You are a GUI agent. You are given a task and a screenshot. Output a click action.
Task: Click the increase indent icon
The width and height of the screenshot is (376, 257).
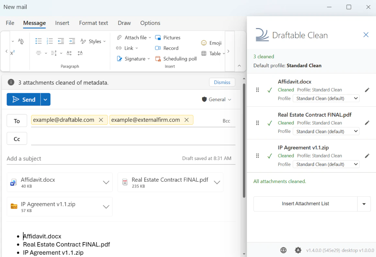pos(72,41)
